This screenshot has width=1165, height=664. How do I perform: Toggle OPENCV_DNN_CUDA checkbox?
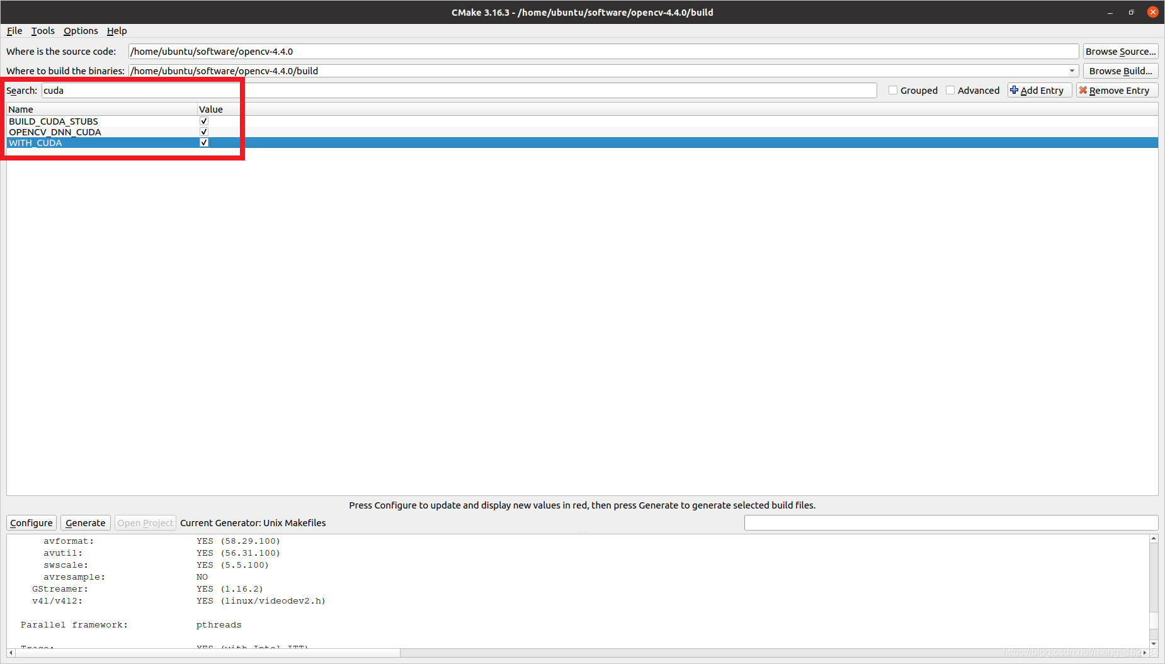[x=204, y=132]
